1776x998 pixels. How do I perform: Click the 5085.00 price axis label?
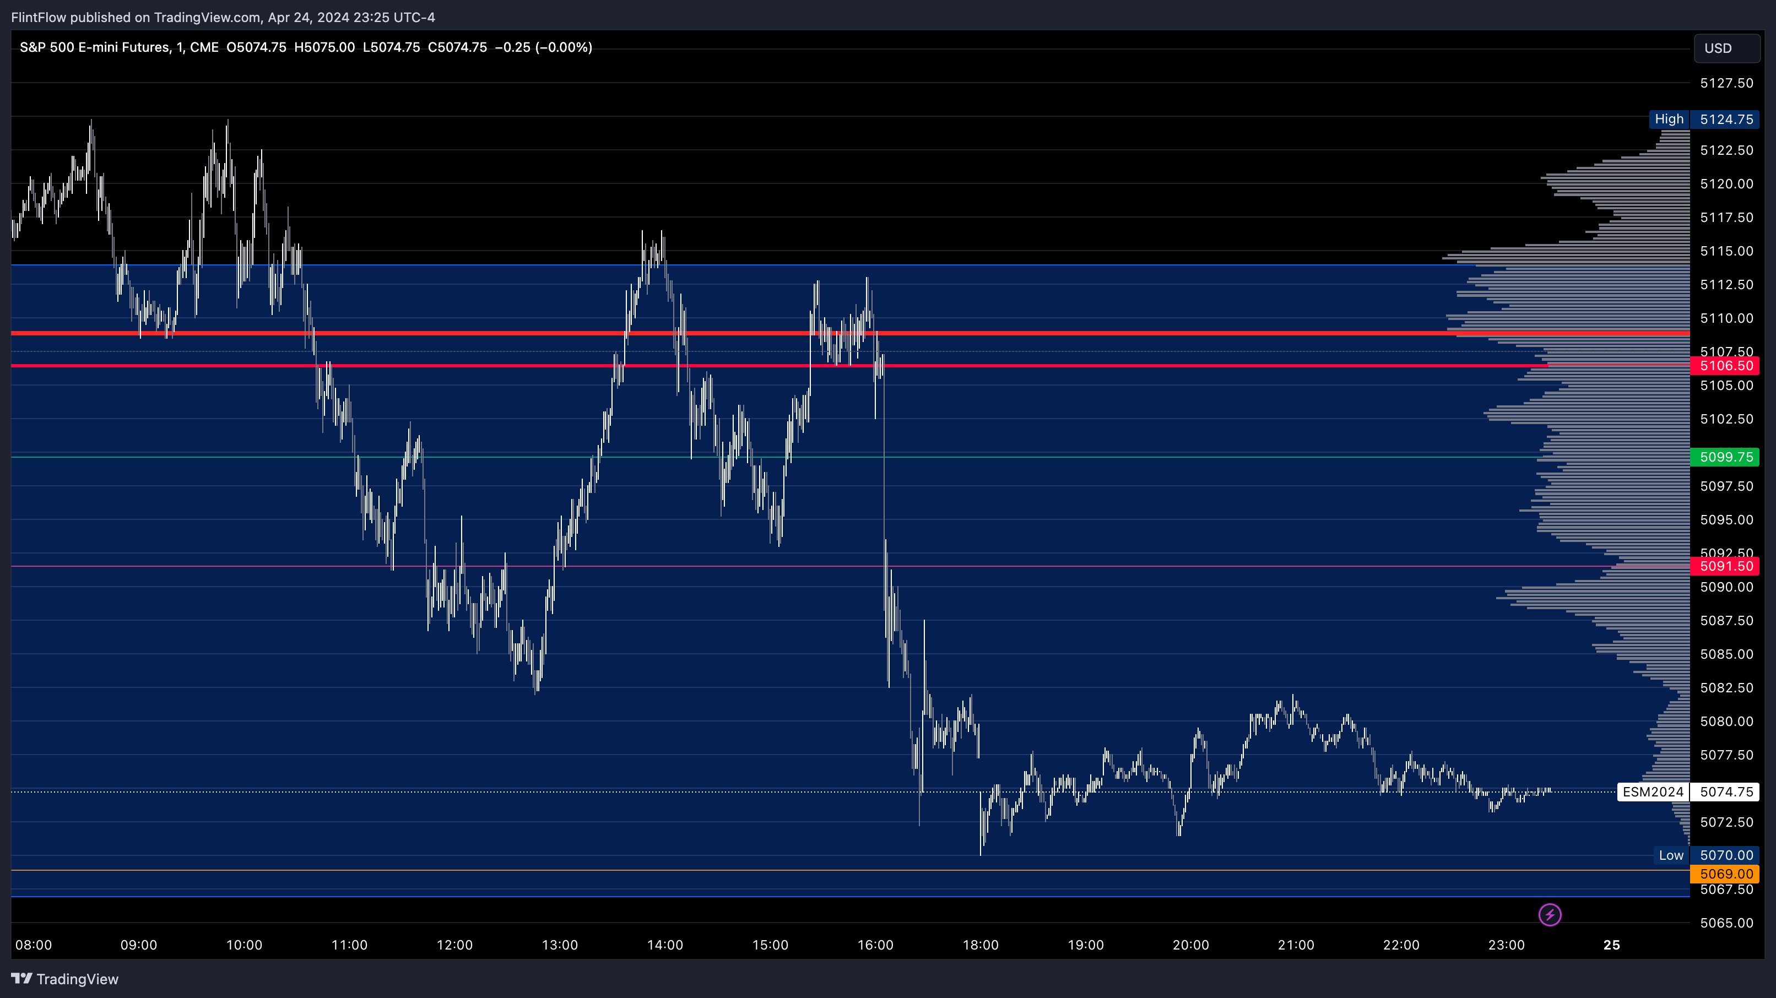click(x=1726, y=654)
